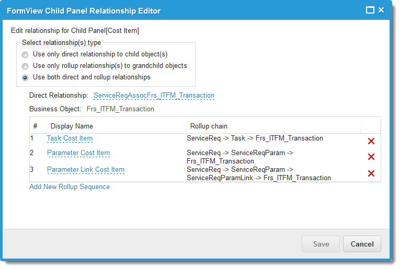Image resolution: width=400 pixels, height=269 pixels.
Task: Open the ServiceReqAssocFrs_ITFM_Transaction direct relationship link
Action: [x=154, y=96]
